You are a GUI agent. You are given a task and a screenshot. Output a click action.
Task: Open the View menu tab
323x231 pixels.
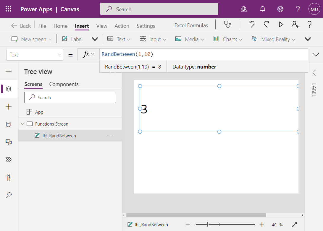(102, 26)
